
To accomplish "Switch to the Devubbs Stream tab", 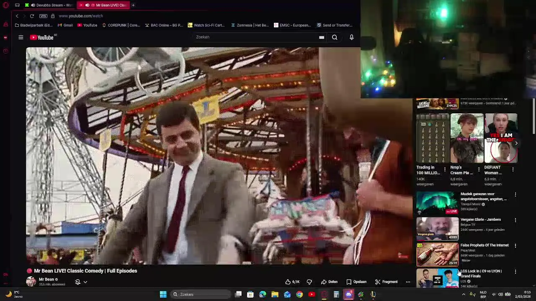I will pyautogui.click(x=49, y=5).
